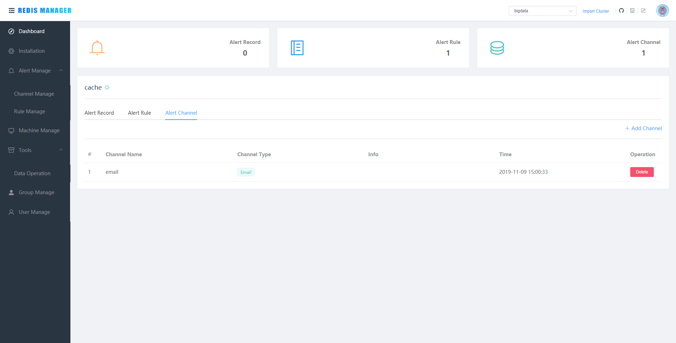Click the edit/feedback icon in header

tap(643, 11)
